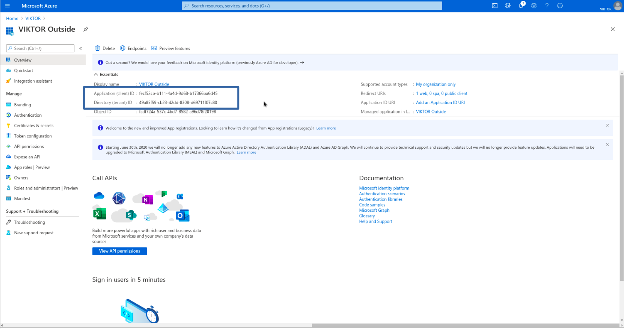Collapse the Essentials section
The width and height of the screenshot is (624, 329).
click(96, 74)
